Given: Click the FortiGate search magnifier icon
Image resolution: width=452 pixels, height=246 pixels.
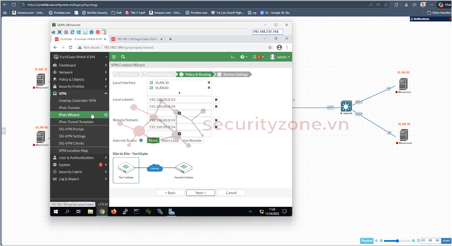Looking at the screenshot, I should [x=123, y=57].
